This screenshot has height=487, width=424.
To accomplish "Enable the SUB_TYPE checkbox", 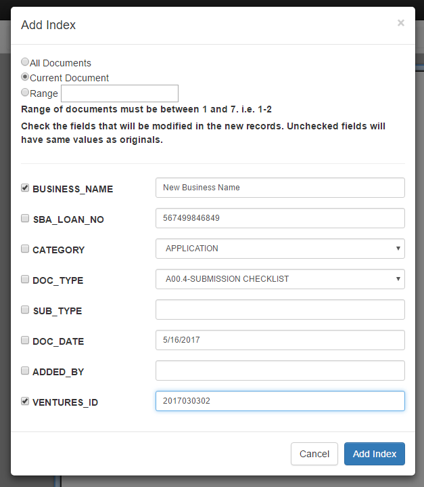I will [25, 310].
